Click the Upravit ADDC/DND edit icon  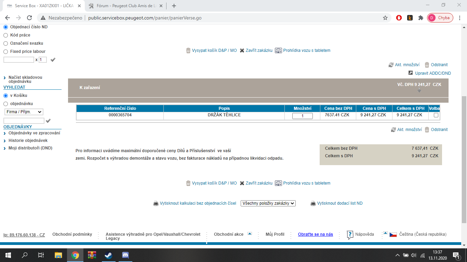tap(411, 73)
